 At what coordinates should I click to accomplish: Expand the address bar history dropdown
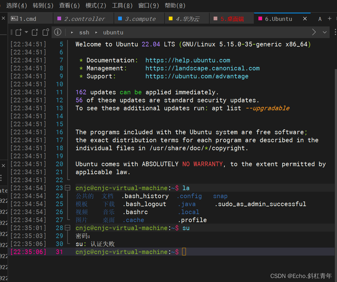point(325,32)
